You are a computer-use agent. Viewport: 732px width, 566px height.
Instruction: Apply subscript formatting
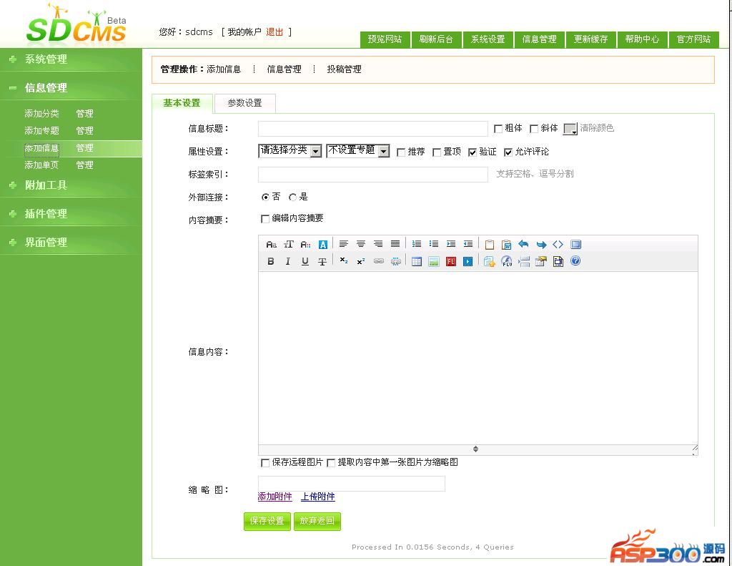[344, 260]
